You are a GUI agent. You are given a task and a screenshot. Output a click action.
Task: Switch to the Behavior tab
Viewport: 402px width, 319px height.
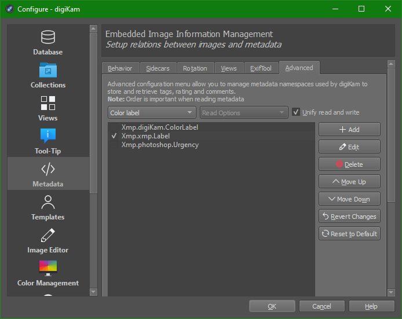click(120, 68)
